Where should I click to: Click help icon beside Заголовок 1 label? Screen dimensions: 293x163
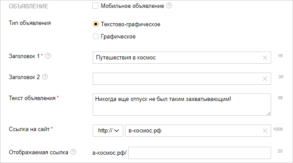coord(48,56)
